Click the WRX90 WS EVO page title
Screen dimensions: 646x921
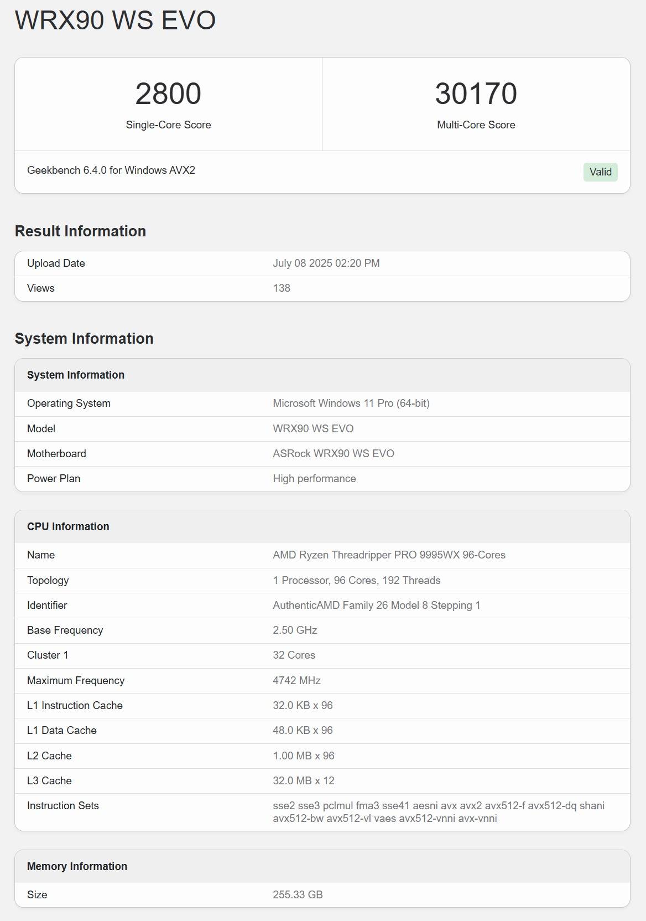[x=115, y=20]
